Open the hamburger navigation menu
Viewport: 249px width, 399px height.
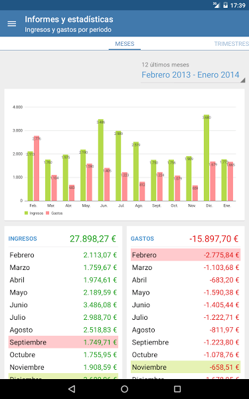pos(12,24)
